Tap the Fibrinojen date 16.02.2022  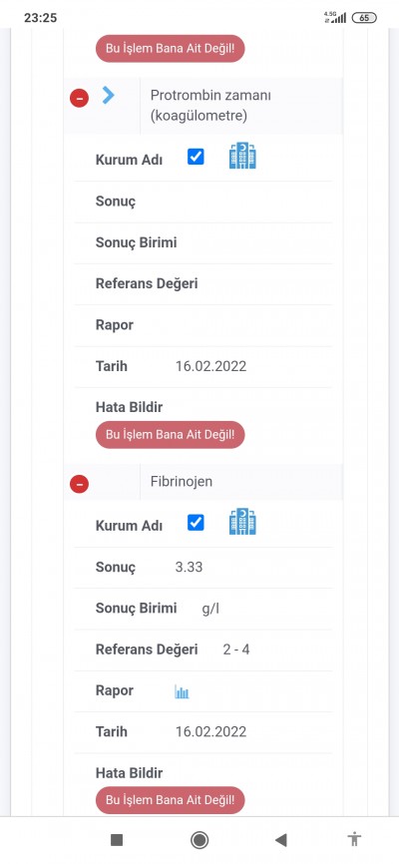[211, 731]
